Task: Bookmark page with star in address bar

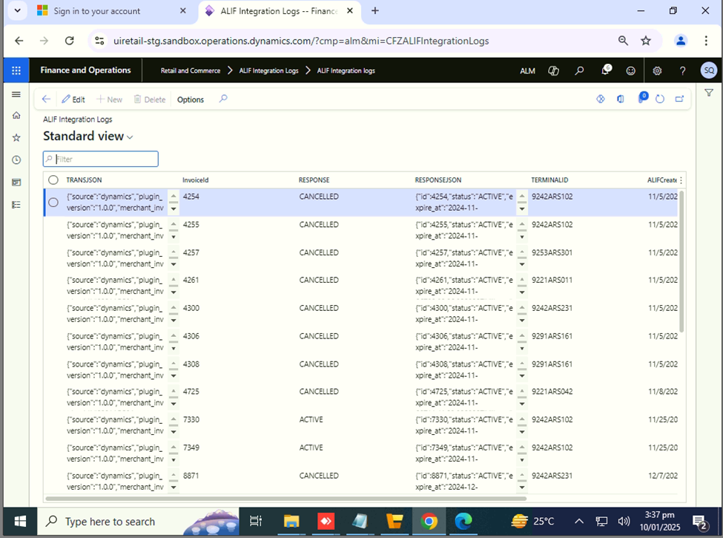Action: pyautogui.click(x=646, y=41)
